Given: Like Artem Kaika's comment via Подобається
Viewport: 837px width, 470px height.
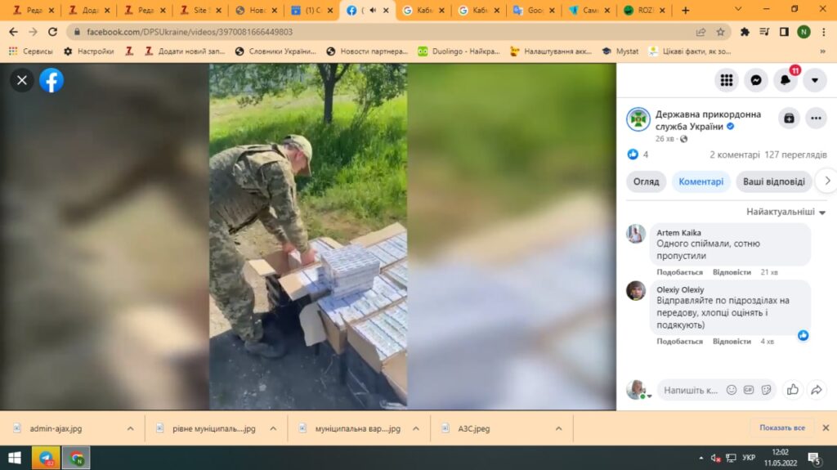Looking at the screenshot, I should 679,272.
